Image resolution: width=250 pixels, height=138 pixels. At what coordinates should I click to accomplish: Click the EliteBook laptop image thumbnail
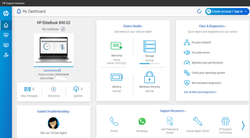coord(54,50)
